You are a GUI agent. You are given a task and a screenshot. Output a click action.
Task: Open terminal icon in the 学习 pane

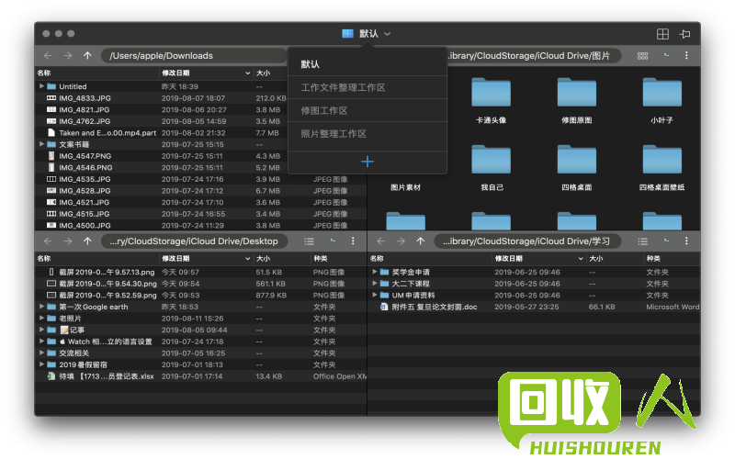point(666,241)
